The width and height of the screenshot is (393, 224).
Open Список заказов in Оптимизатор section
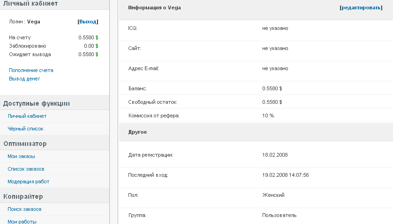pos(26,169)
